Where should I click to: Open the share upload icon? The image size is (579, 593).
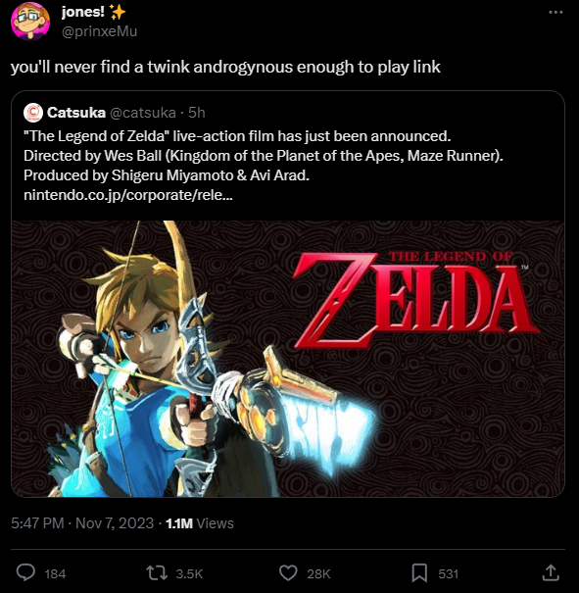coord(551,572)
